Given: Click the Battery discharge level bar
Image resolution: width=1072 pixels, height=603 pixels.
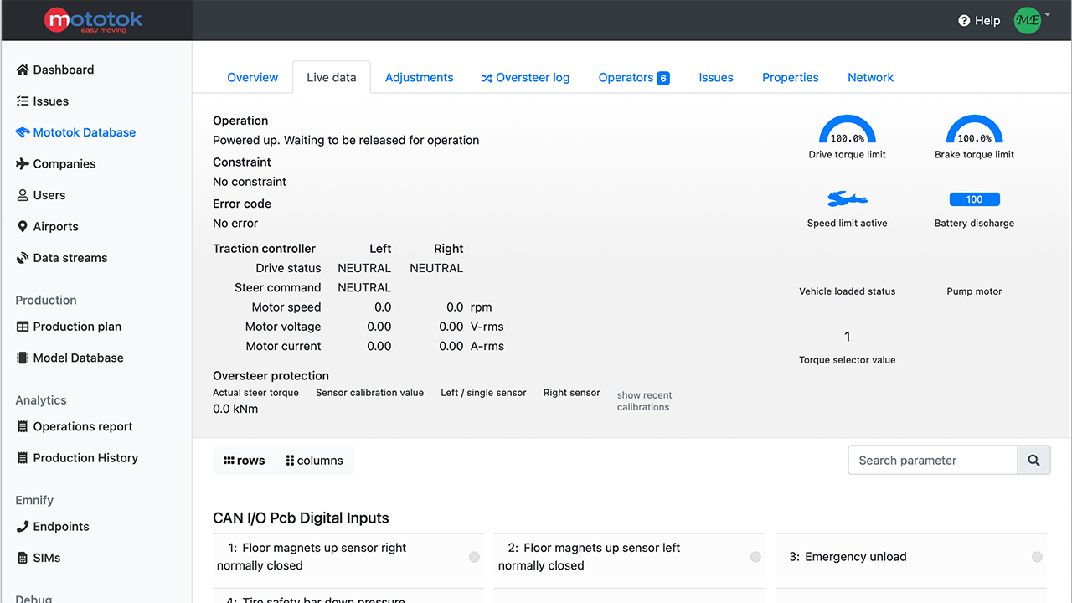Looking at the screenshot, I should pos(974,199).
